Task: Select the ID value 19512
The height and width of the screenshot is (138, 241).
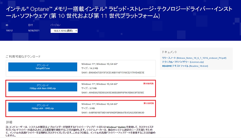Action: (x=9, y=30)
